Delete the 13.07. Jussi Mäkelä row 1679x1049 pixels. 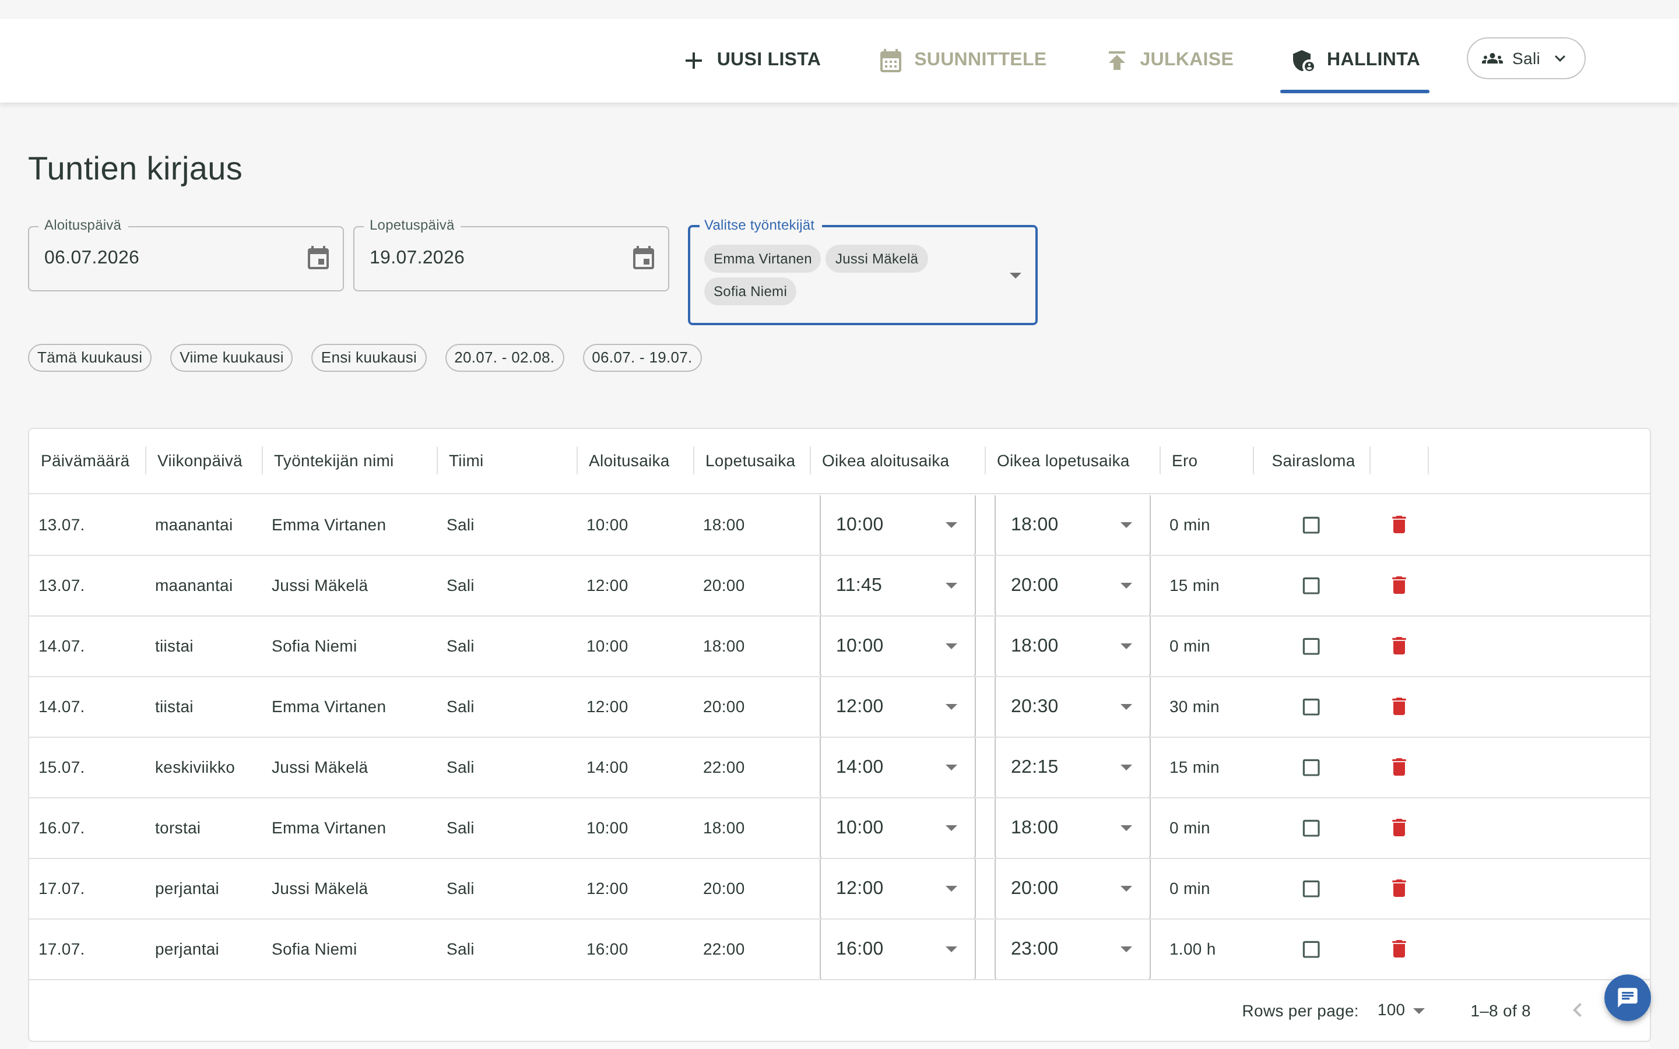tap(1399, 586)
